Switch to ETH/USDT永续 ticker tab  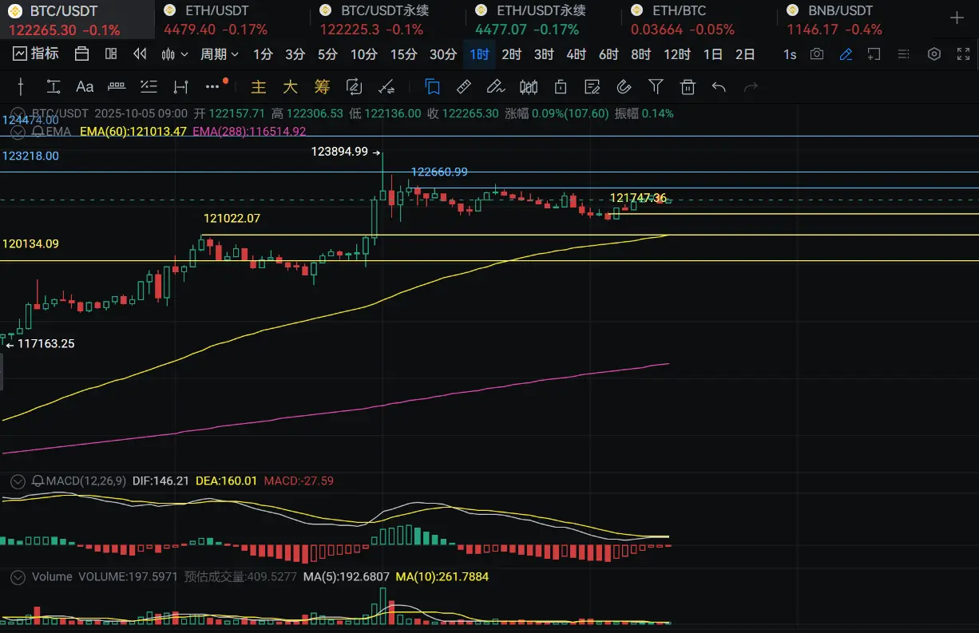[x=542, y=20]
